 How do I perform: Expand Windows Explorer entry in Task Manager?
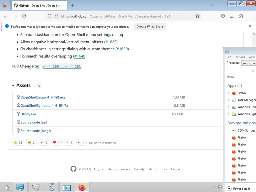228,114
